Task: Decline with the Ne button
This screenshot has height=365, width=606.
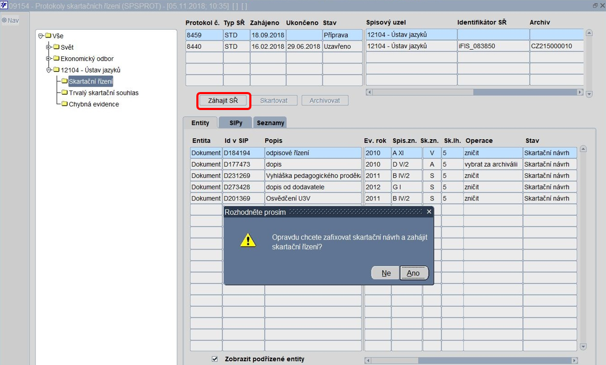Action: 386,273
